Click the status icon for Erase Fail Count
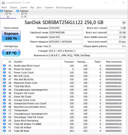Image resolution: width=128 pixels, height=135 pixels. tap(4, 96)
